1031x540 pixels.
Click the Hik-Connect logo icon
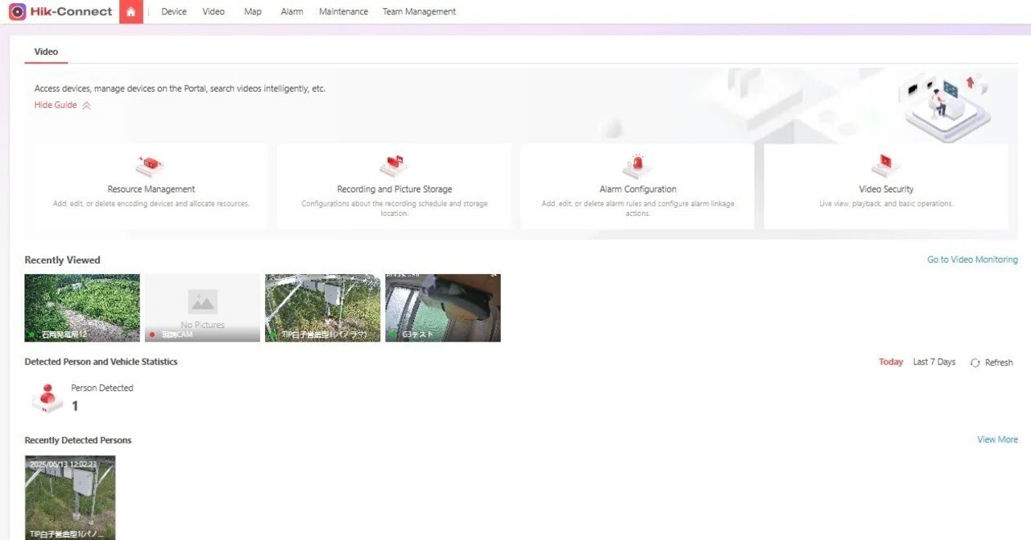click(x=18, y=11)
